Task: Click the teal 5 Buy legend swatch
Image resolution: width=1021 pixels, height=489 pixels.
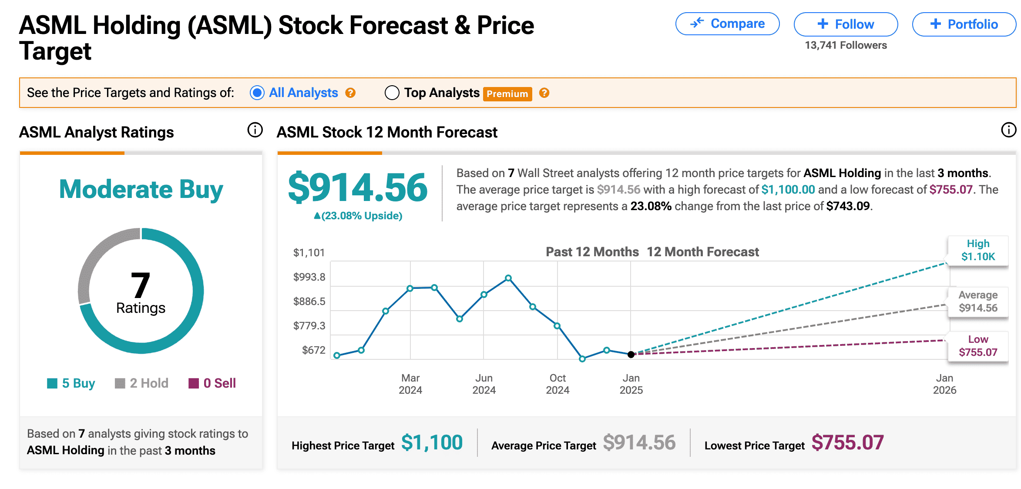Action: point(52,383)
